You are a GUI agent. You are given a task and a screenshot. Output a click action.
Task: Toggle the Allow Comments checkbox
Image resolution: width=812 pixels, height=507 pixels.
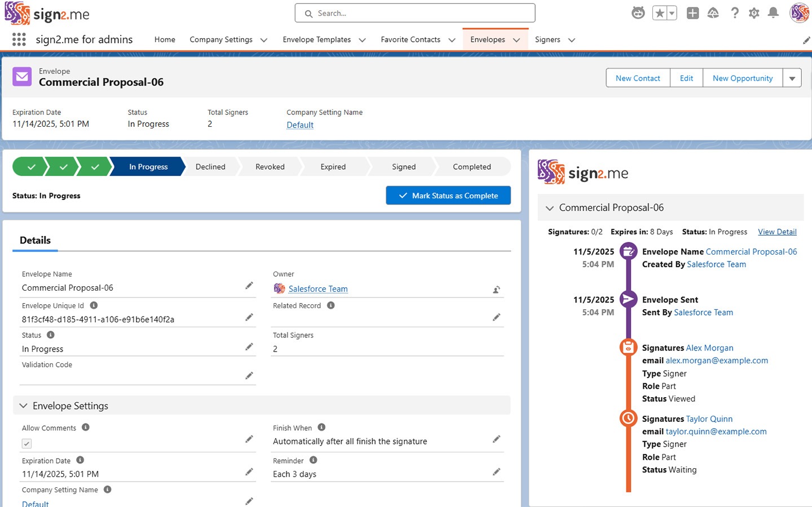pyautogui.click(x=27, y=444)
